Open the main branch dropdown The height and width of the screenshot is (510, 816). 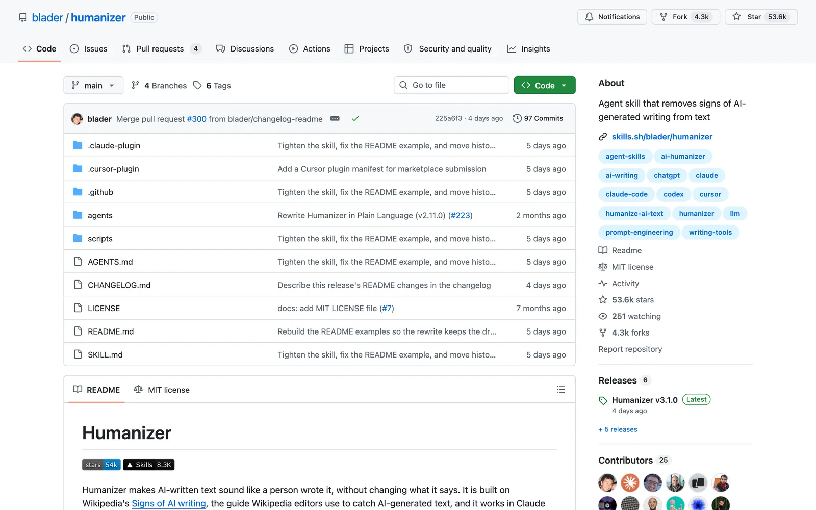point(93,85)
